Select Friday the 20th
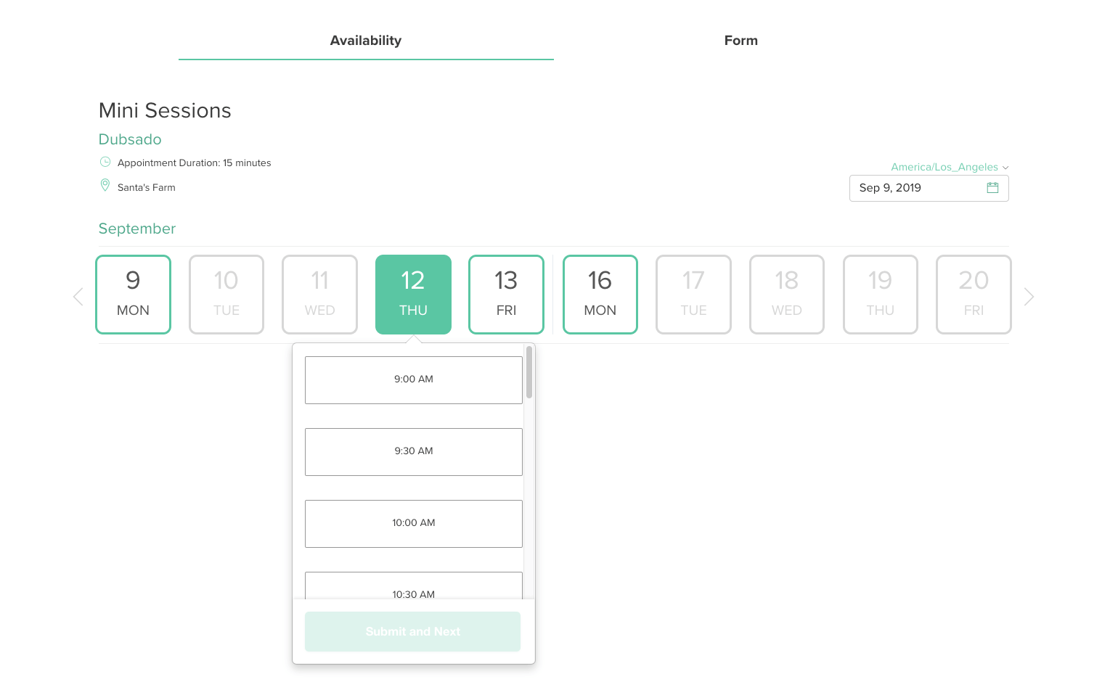This screenshot has height=690, width=1118. [x=974, y=295]
